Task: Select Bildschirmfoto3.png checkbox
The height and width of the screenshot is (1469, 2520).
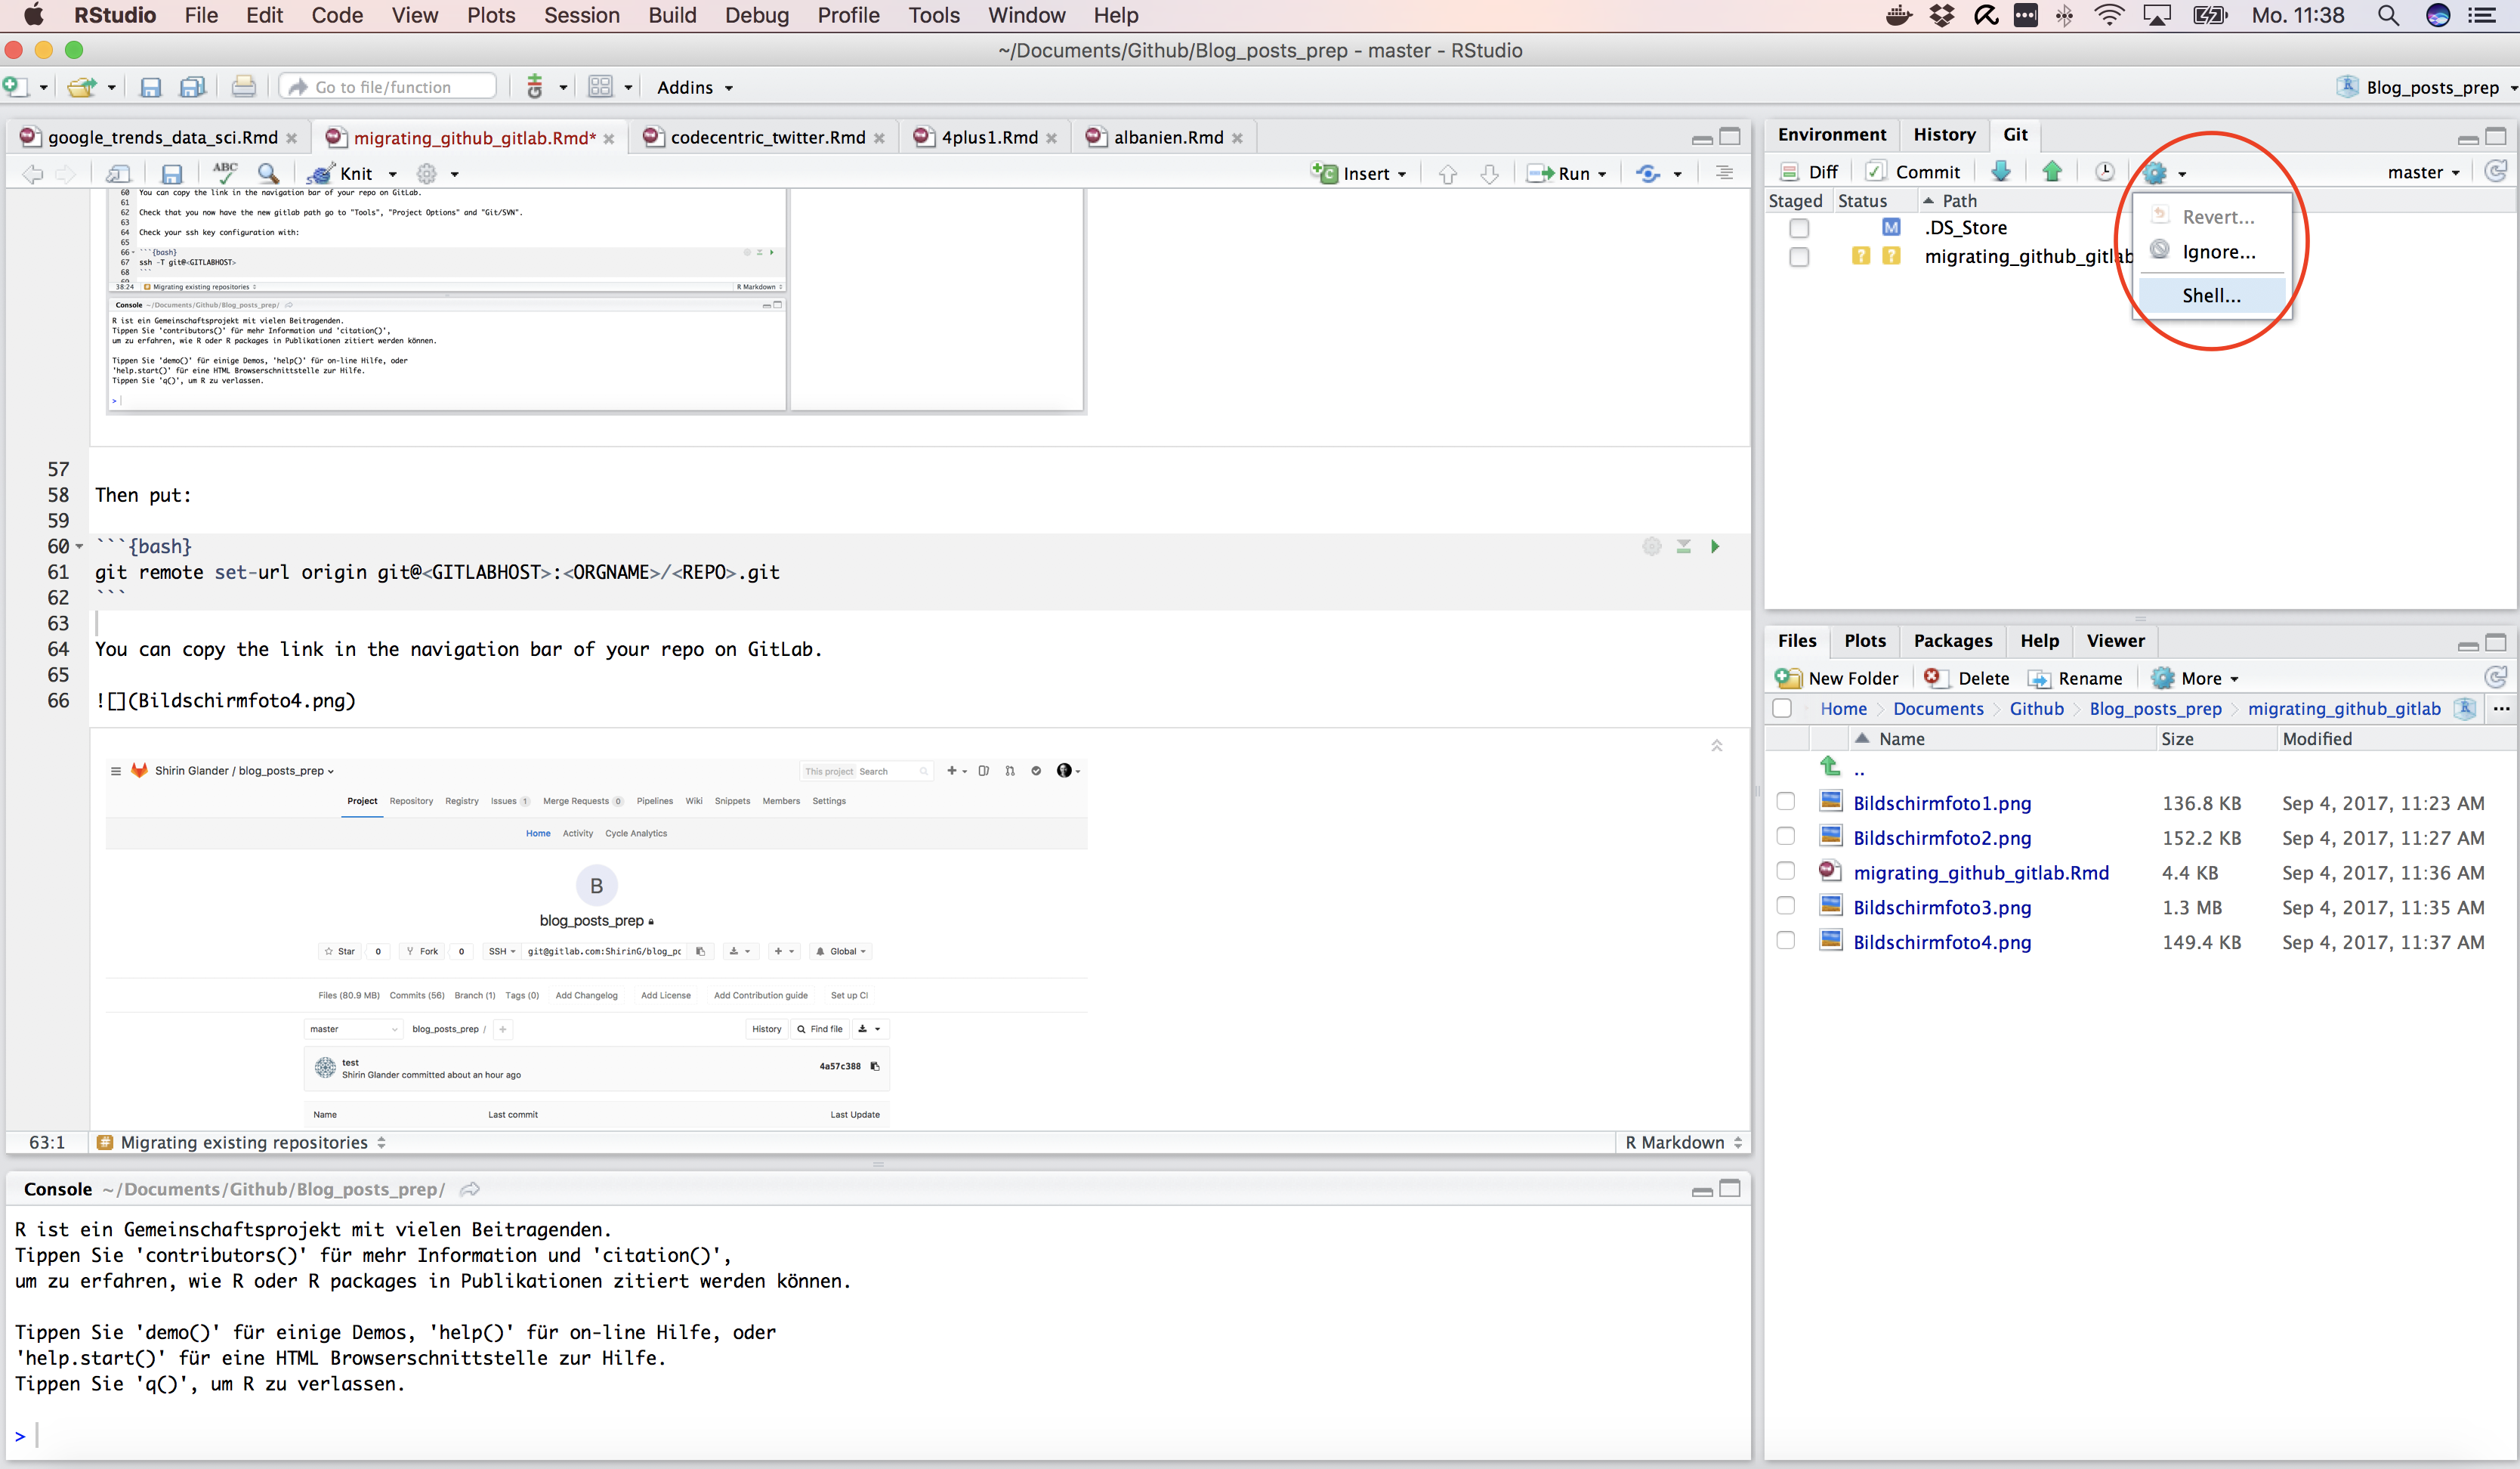Action: (x=1786, y=905)
